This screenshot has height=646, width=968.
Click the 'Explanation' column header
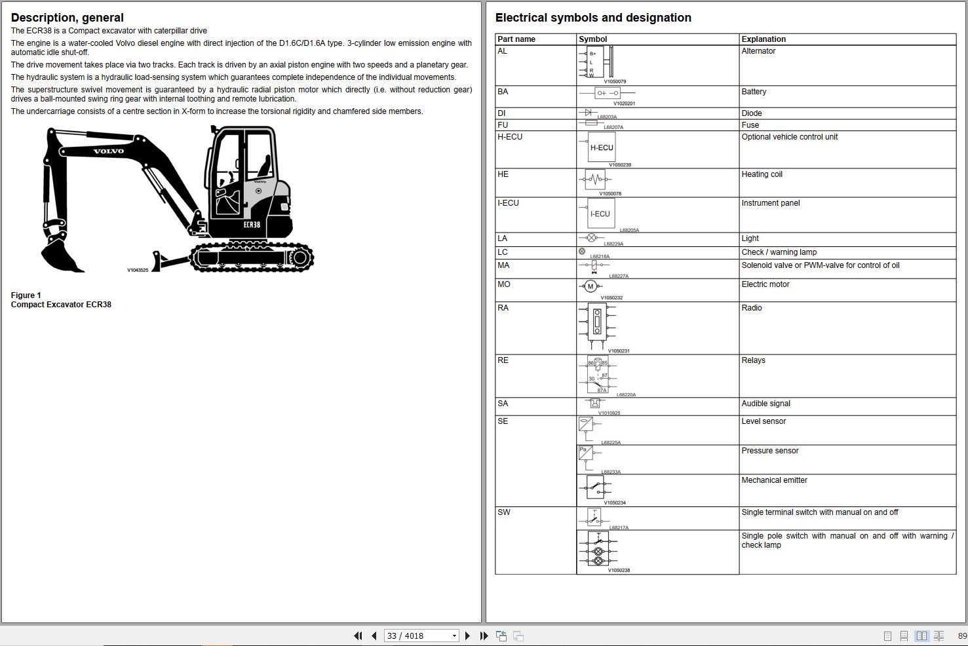coord(764,39)
